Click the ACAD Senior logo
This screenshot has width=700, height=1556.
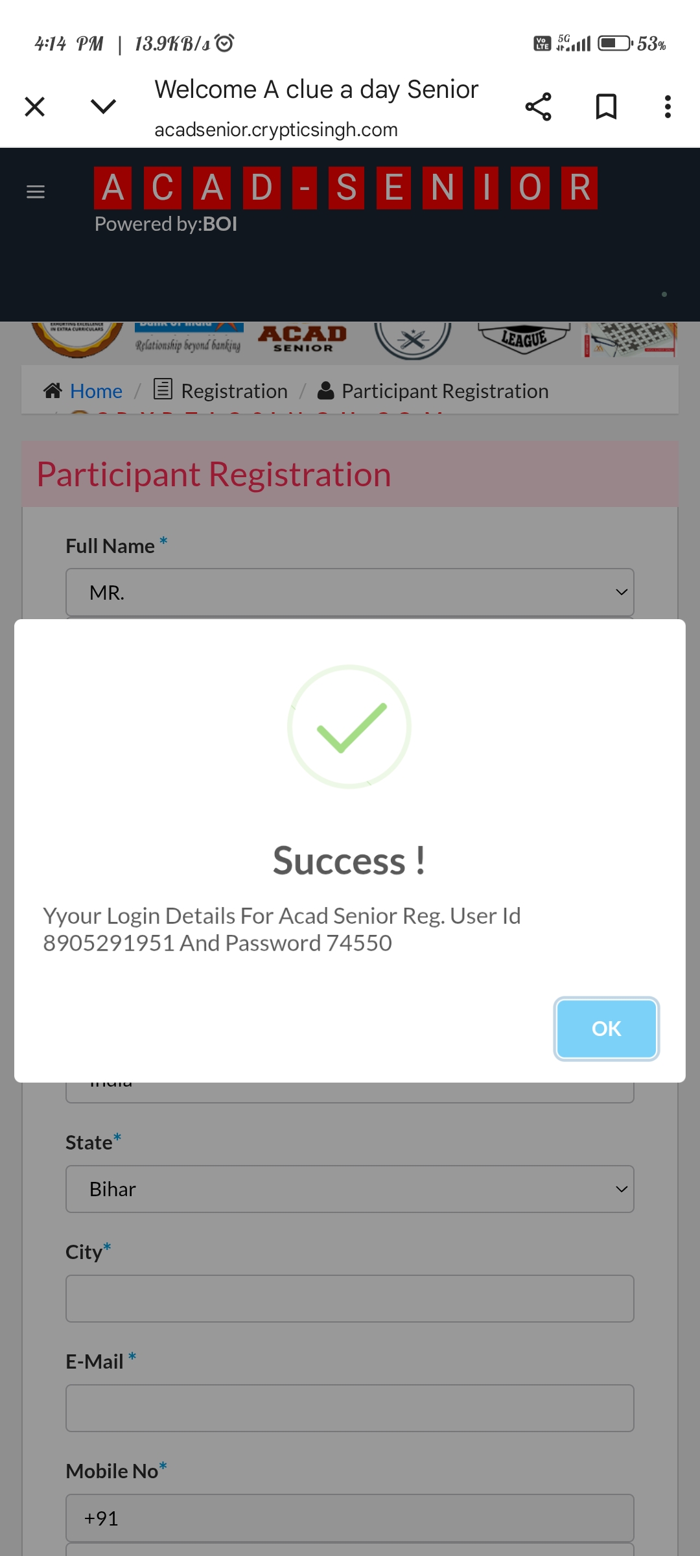[x=303, y=339]
